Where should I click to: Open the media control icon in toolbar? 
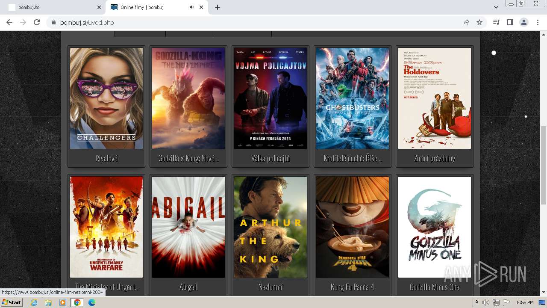(x=496, y=22)
